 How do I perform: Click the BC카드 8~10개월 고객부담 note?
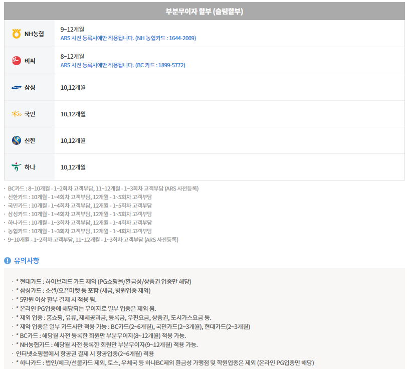[x=103, y=189]
